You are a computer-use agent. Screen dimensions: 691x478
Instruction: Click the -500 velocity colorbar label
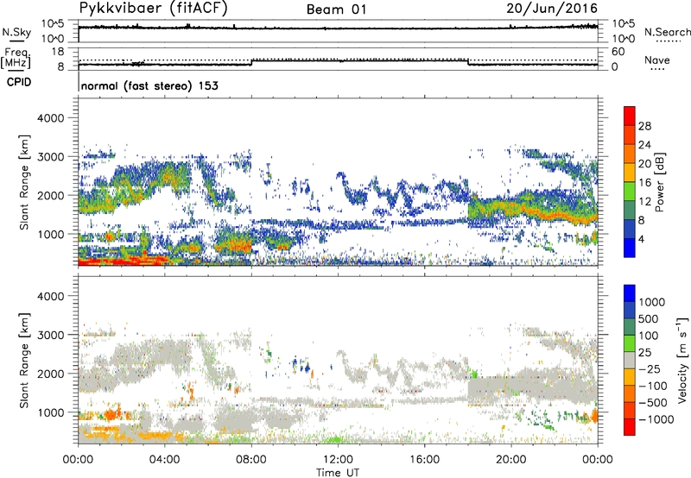(653, 403)
